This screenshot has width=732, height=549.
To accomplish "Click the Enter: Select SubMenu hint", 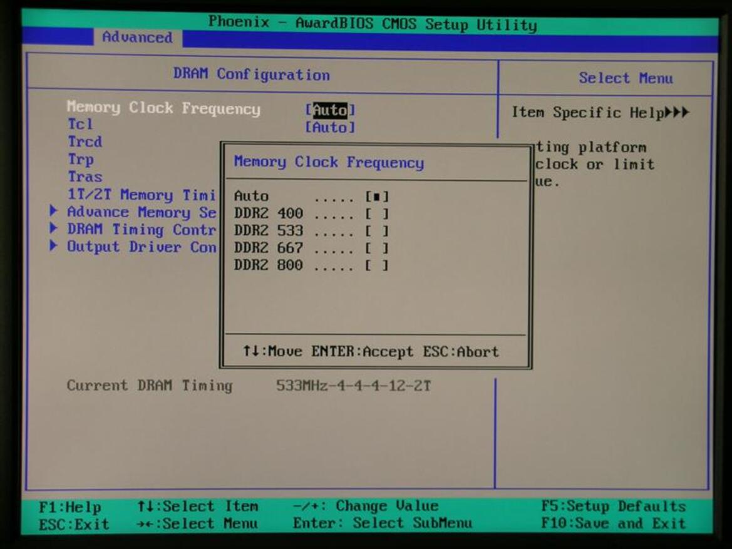I will point(383,523).
